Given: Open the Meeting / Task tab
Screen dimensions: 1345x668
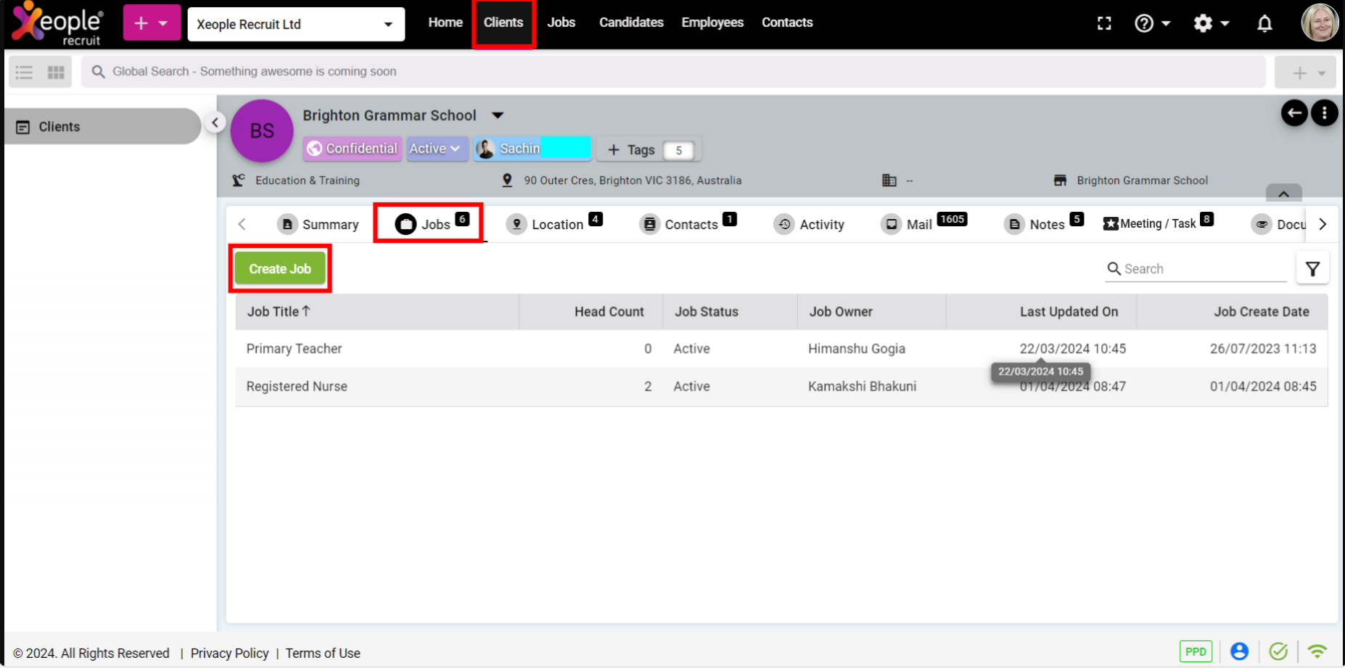Looking at the screenshot, I should click(1158, 223).
